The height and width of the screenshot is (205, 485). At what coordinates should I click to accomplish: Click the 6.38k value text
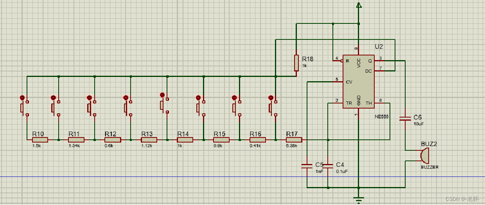(x=292, y=146)
